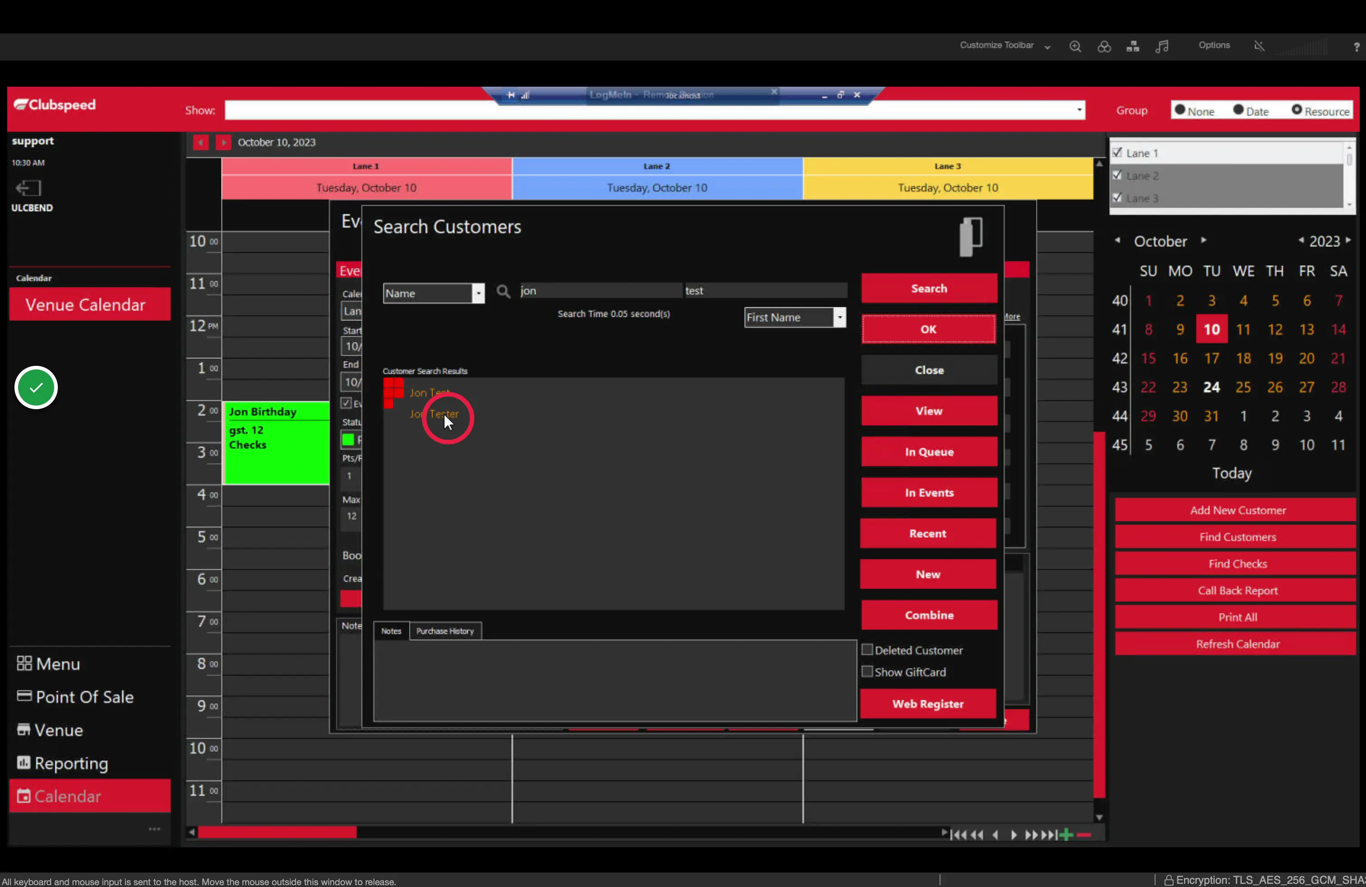Image resolution: width=1366 pixels, height=887 pixels.
Task: Click the network computers icon in toolbar
Action: (x=1133, y=47)
